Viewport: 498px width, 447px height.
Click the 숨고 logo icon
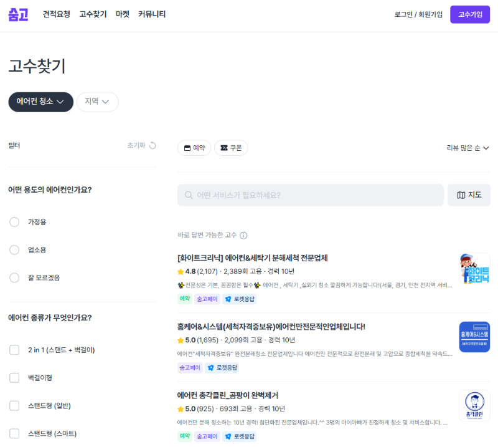(x=18, y=14)
